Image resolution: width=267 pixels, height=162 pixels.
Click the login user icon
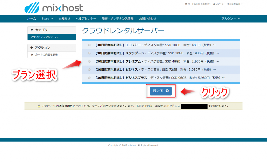pyautogui.click(x=214, y=4)
